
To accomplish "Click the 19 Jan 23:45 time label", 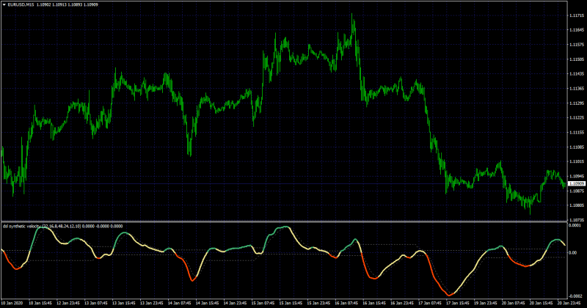I will 485,303.
